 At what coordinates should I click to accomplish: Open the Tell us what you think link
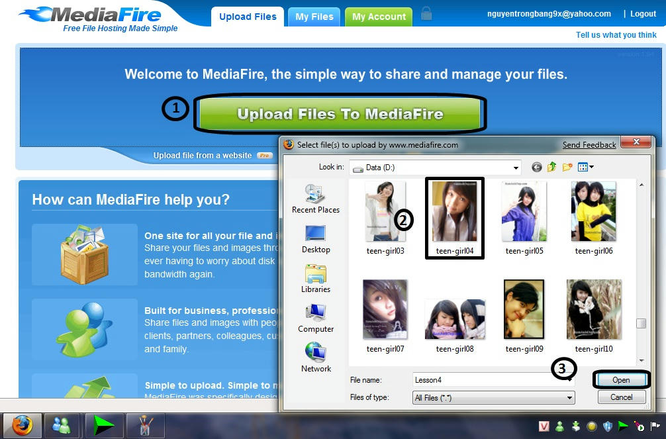[x=616, y=35]
